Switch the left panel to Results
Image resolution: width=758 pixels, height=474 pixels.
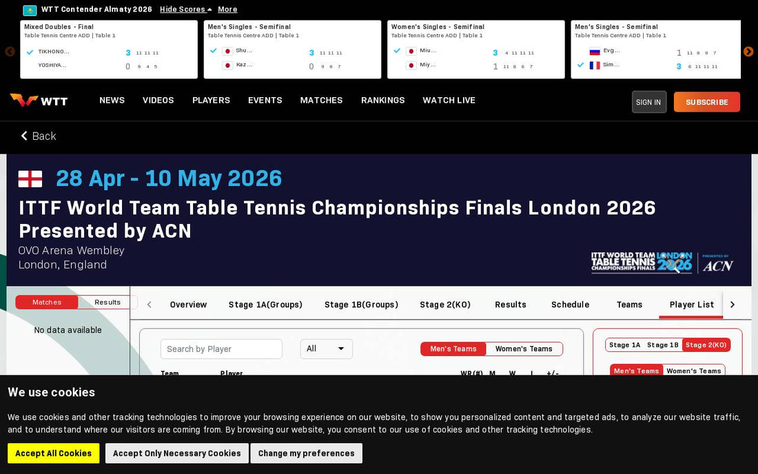(107, 302)
